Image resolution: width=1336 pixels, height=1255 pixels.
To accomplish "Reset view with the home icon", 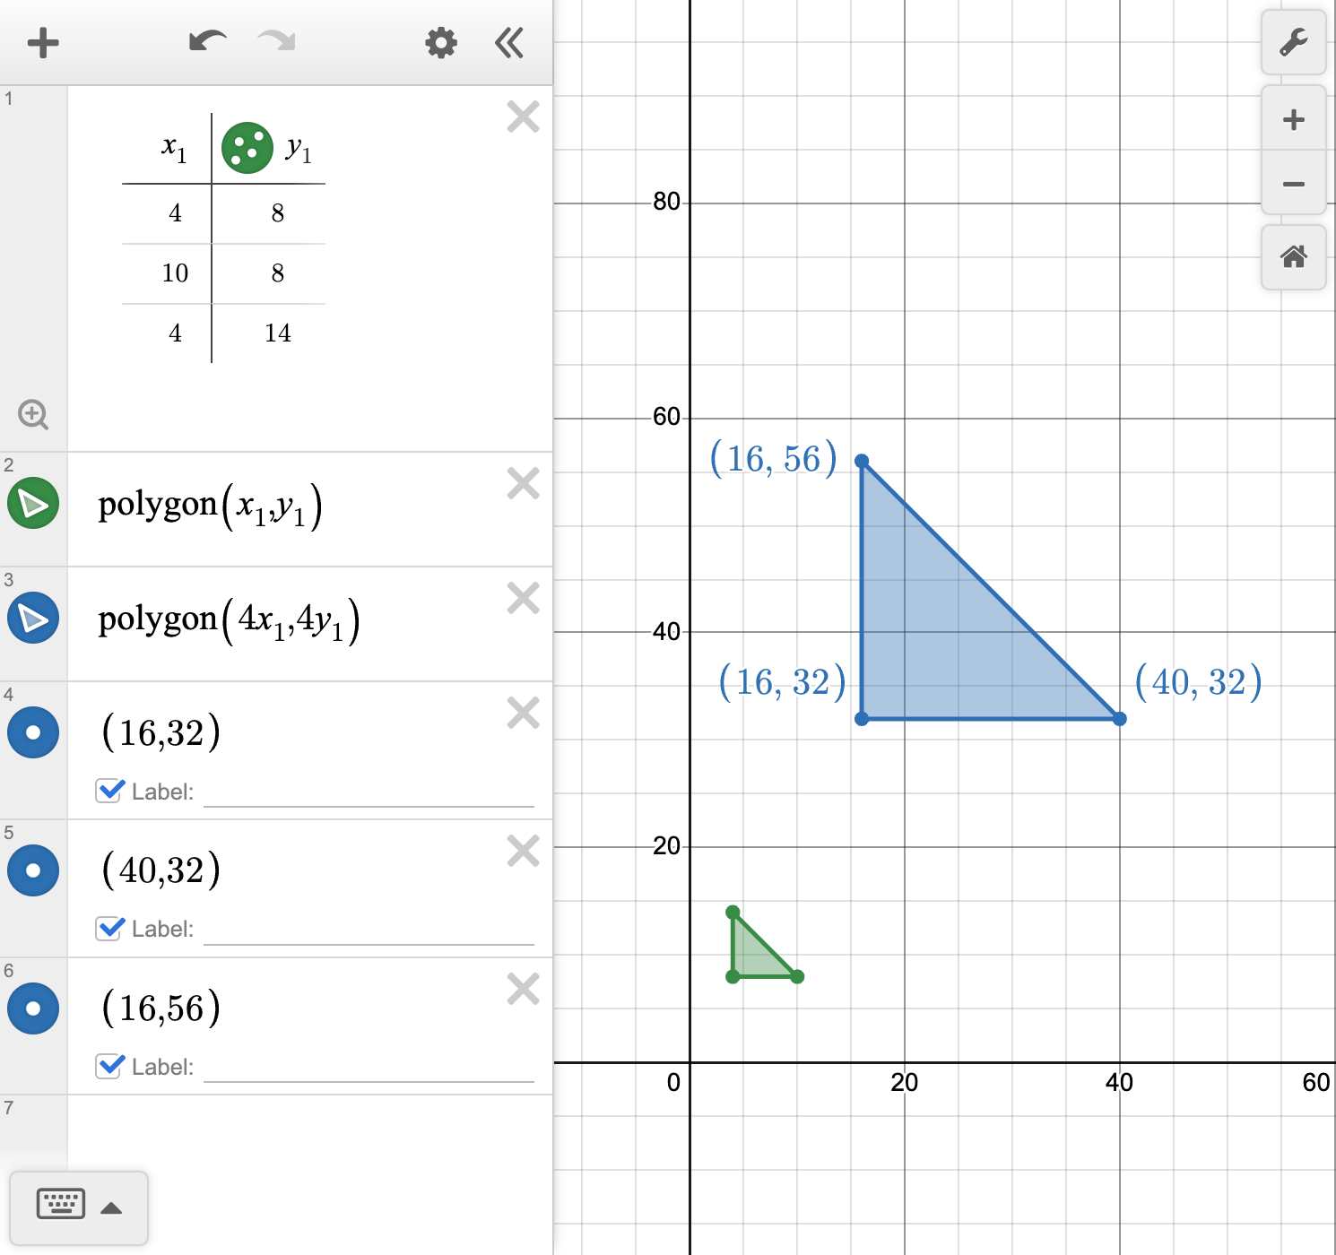I will point(1294,258).
